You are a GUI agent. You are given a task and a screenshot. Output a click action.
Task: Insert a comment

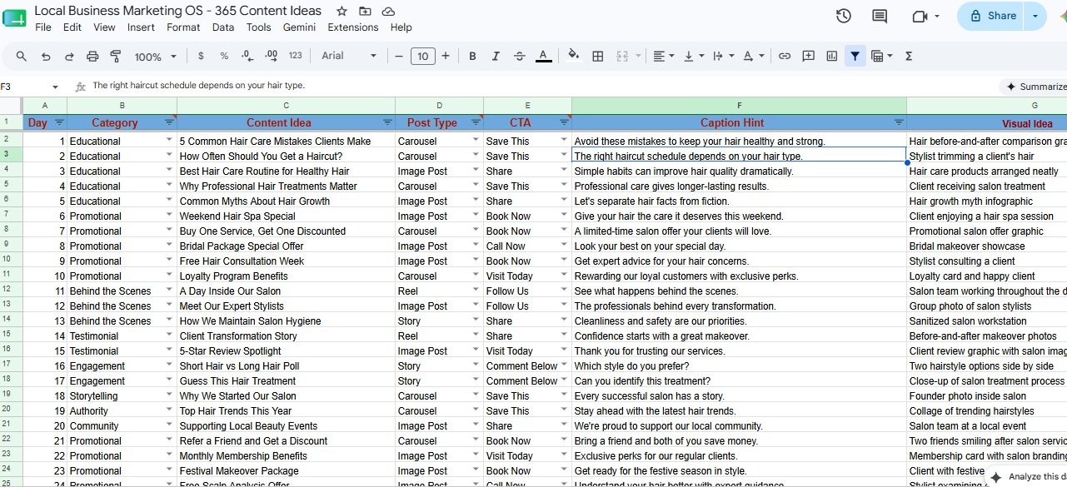808,56
